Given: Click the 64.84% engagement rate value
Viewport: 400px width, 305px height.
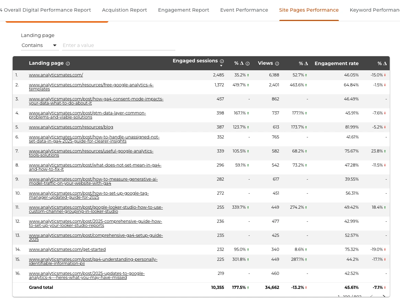Looking at the screenshot, I should coord(351,85).
